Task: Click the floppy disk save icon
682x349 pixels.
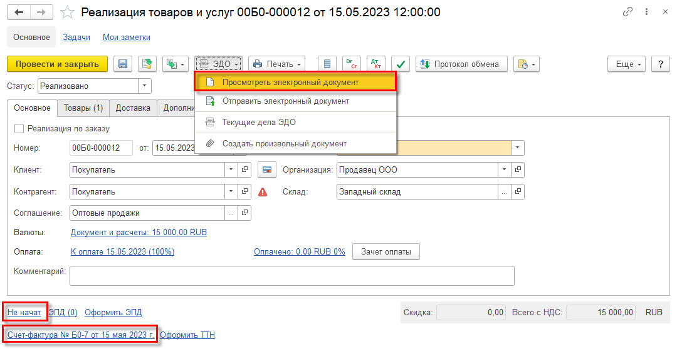Action: tap(123, 64)
